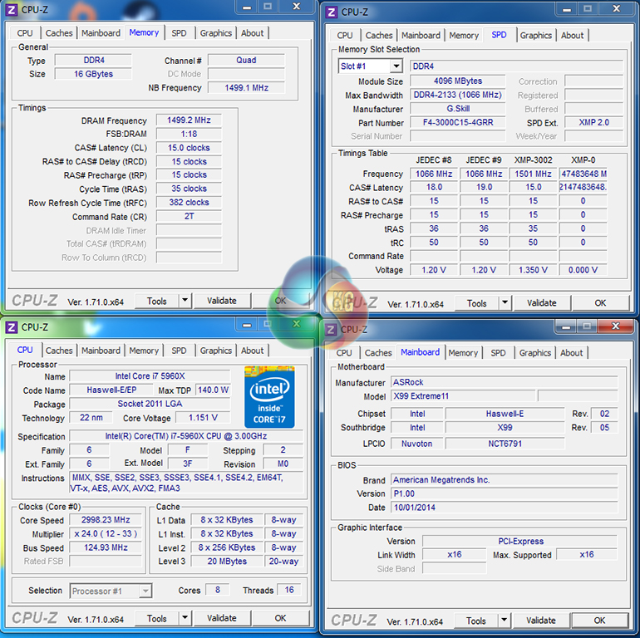Click the Intel Core i7 5960X name field

150,375
